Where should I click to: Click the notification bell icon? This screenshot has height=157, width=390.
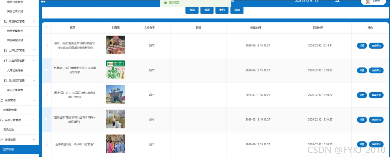(x=337, y=1)
